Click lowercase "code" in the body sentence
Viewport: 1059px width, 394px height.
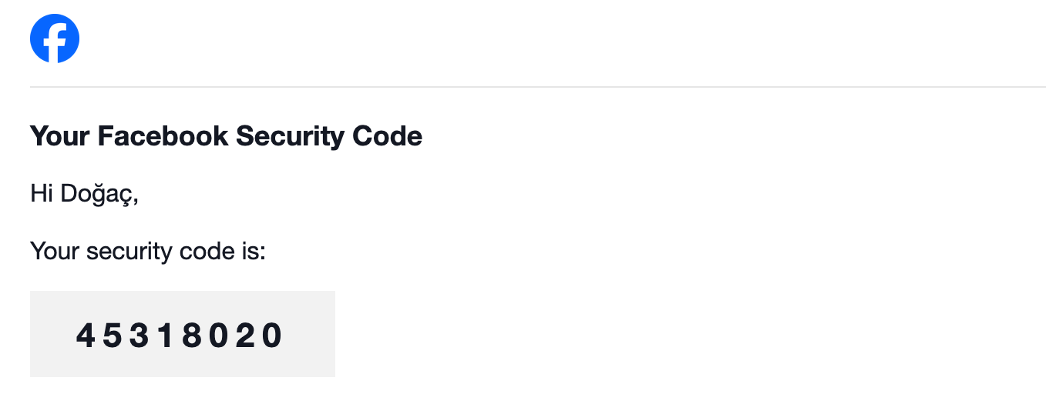[203, 250]
